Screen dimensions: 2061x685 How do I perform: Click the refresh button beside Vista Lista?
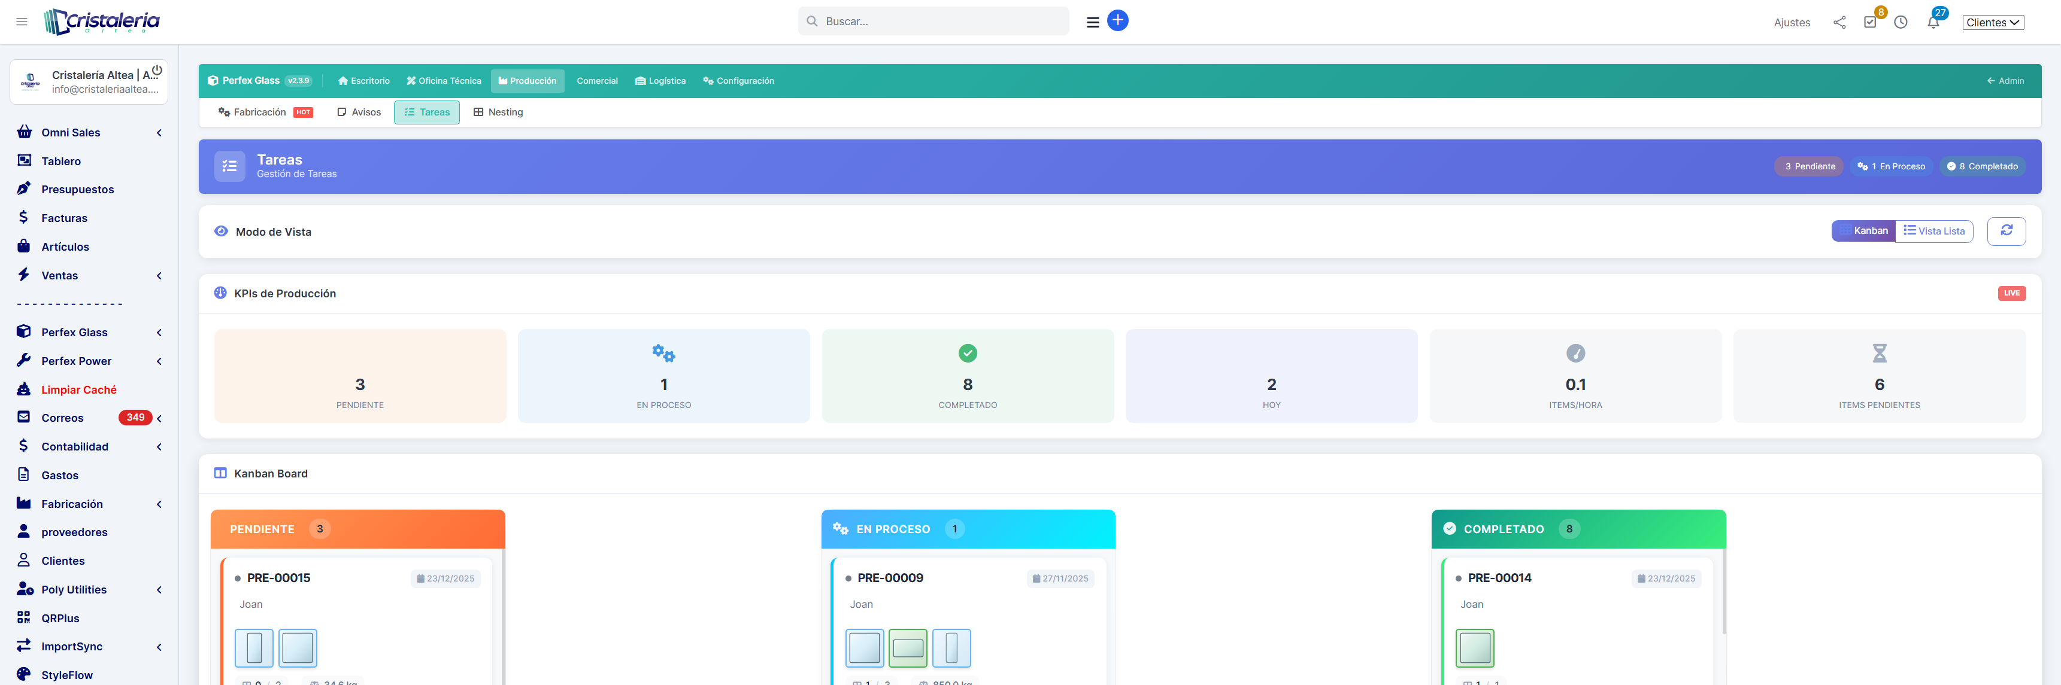2006,231
